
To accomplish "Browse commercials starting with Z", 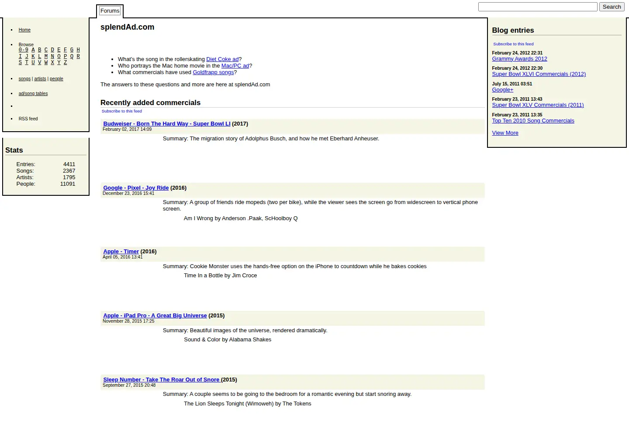I will pyautogui.click(x=66, y=63).
